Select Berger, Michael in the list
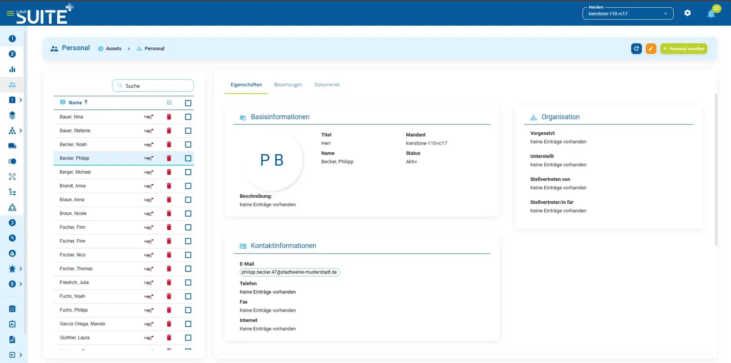This screenshot has height=363, width=731. 75,172
